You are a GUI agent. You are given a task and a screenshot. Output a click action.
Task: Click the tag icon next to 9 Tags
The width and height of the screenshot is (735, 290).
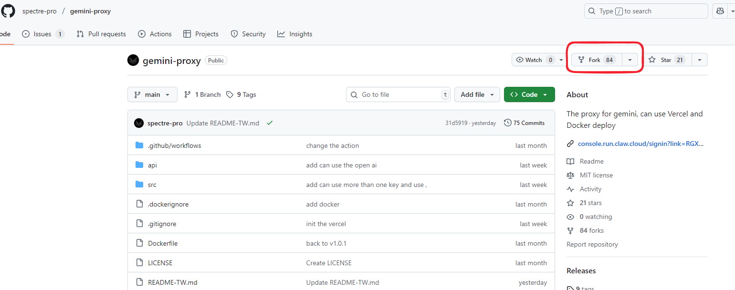[x=230, y=94]
